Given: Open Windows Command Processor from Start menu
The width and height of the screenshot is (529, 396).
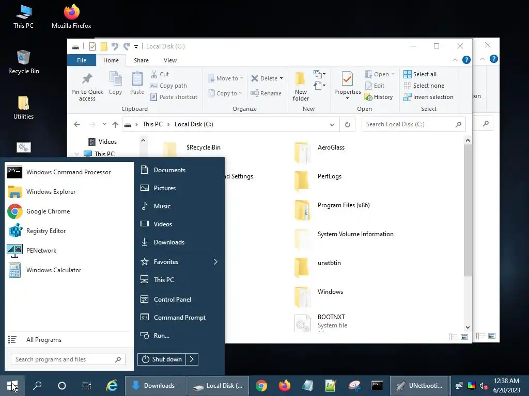Looking at the screenshot, I should [x=69, y=172].
